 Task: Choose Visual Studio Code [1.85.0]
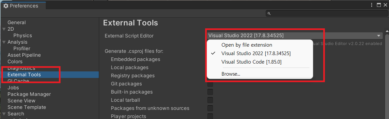(x=252, y=62)
